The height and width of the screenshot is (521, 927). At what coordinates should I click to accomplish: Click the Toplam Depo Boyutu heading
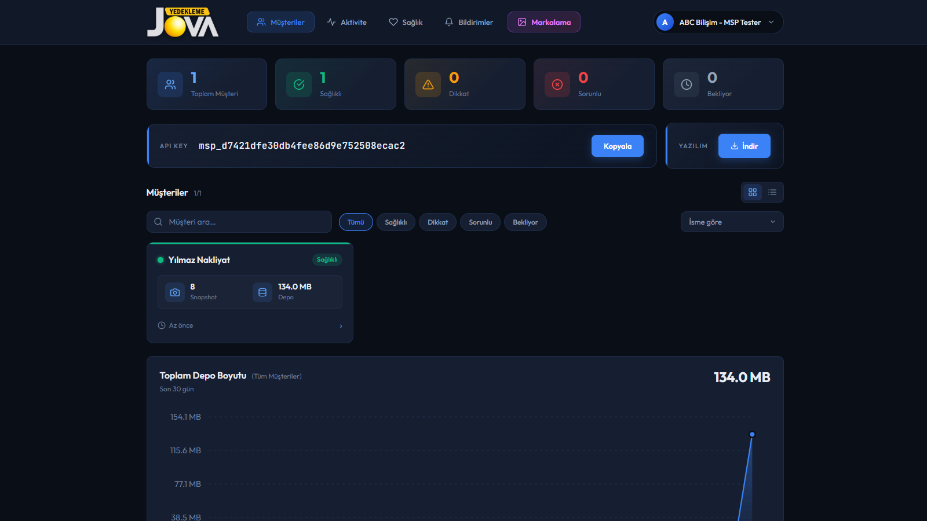(203, 376)
